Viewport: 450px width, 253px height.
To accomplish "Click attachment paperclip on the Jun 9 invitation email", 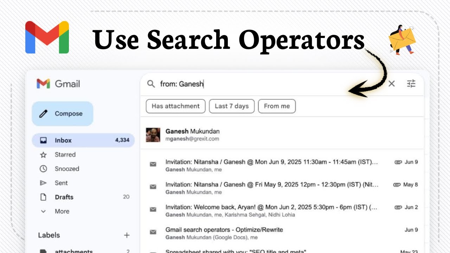I will [x=398, y=162].
